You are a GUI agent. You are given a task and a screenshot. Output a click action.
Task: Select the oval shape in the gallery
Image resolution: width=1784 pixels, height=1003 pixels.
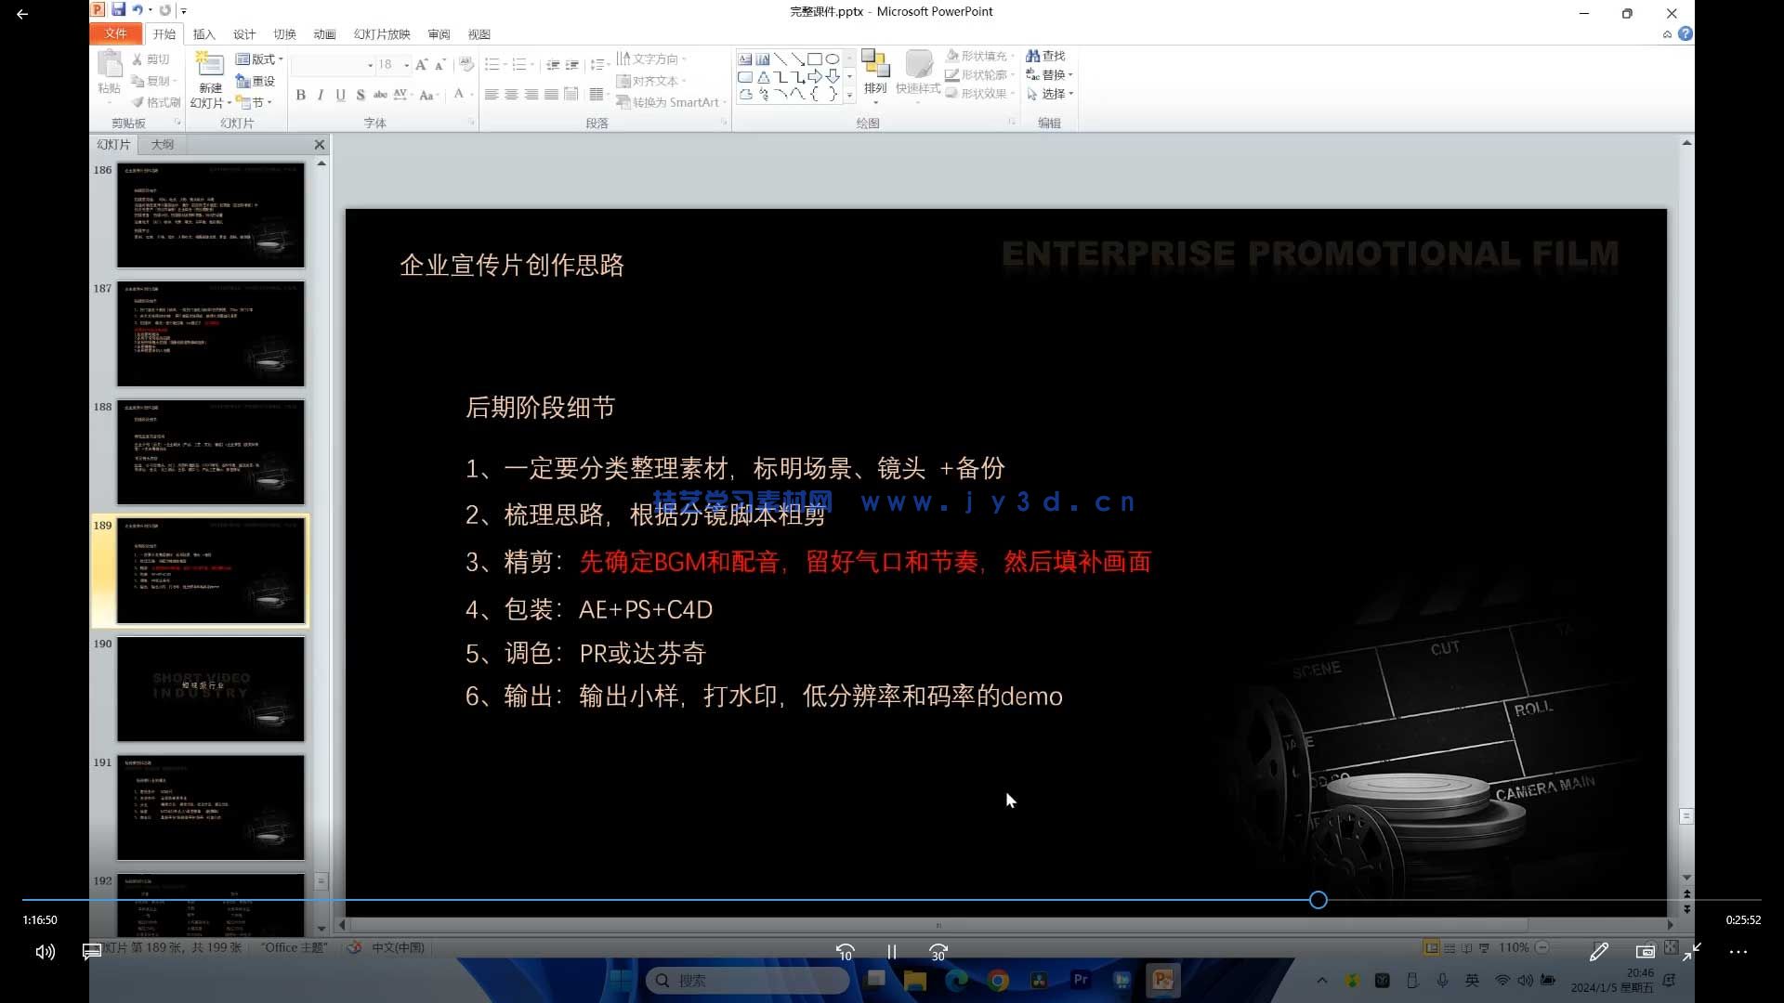coord(832,59)
